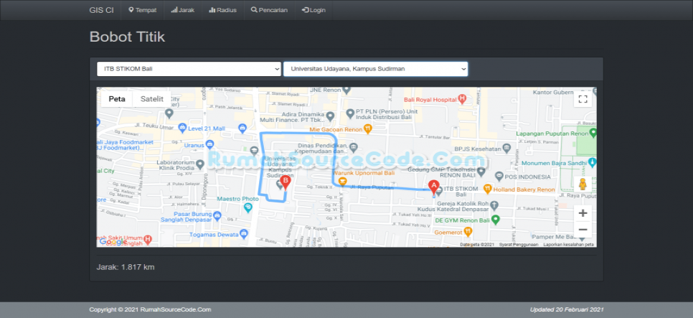
Task: Click the Google logo on the map
Action: tap(113, 241)
